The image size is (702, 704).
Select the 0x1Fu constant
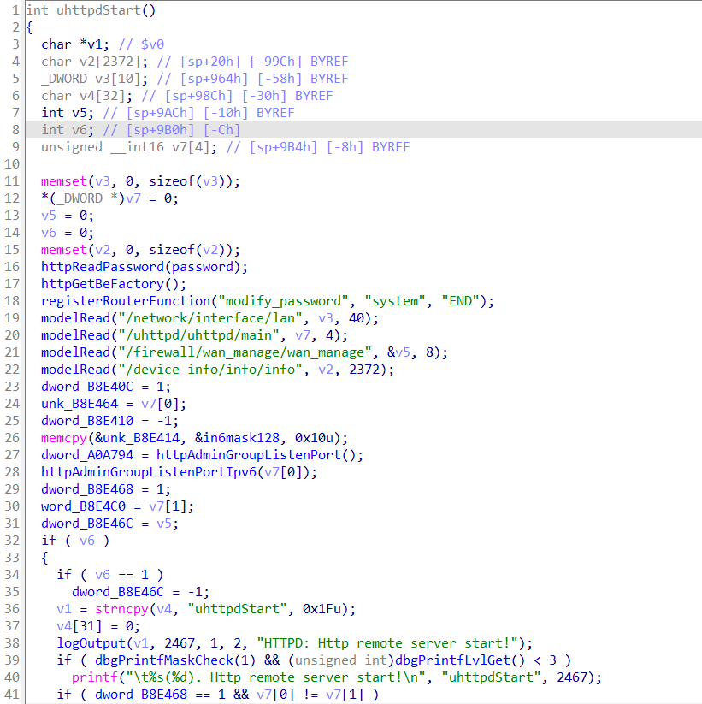[x=322, y=609]
